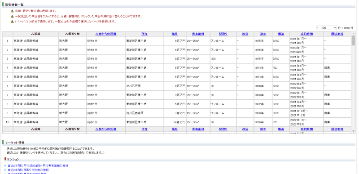Click the 沿線 header above row 1

click(x=36, y=34)
